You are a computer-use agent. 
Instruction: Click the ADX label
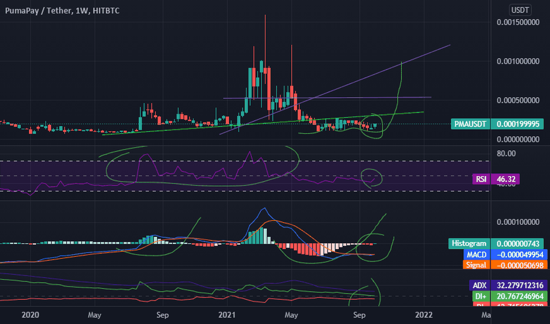[x=480, y=285]
